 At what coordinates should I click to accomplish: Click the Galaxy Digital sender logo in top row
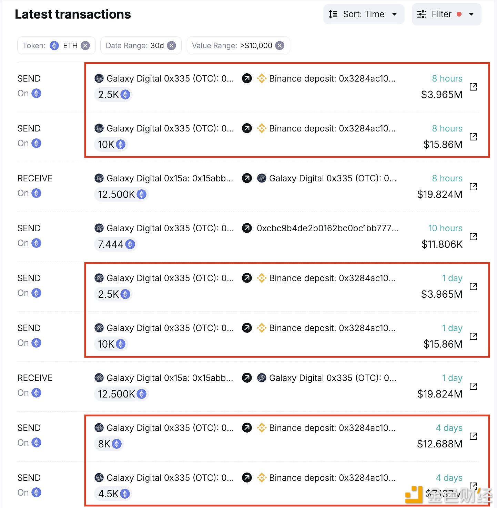click(99, 78)
